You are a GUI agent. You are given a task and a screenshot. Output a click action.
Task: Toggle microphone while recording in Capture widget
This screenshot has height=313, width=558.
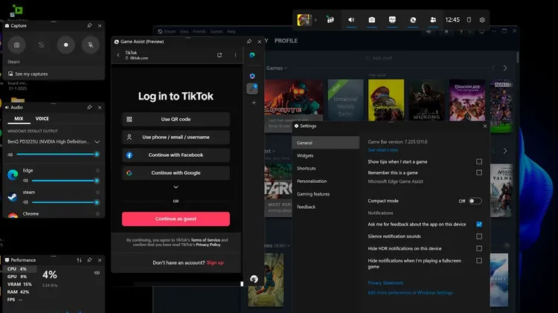(x=90, y=45)
